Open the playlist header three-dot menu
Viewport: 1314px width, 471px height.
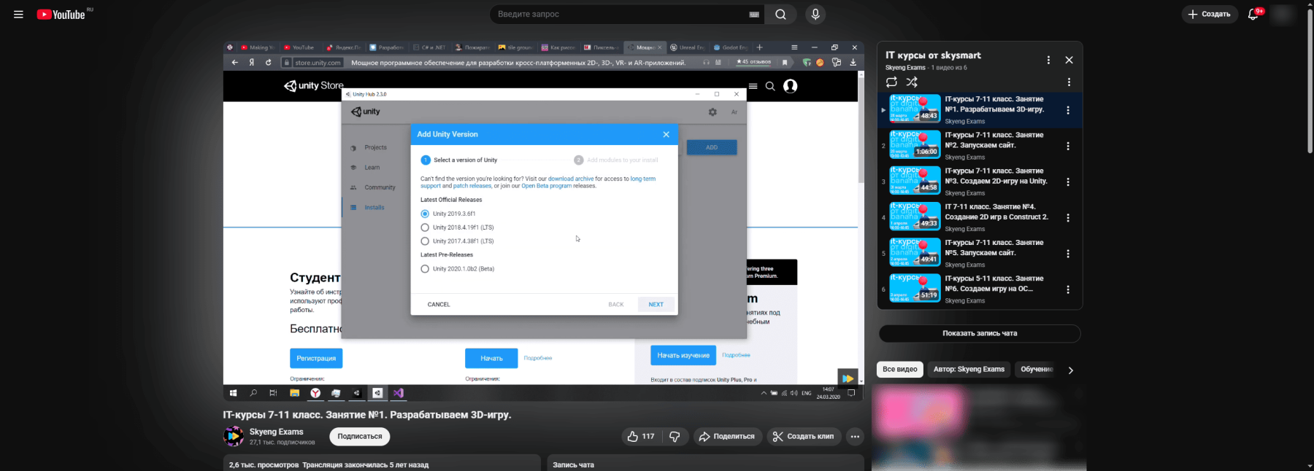point(1048,61)
